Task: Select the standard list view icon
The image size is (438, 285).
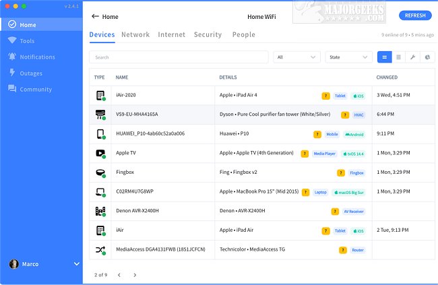Action: click(x=384, y=57)
